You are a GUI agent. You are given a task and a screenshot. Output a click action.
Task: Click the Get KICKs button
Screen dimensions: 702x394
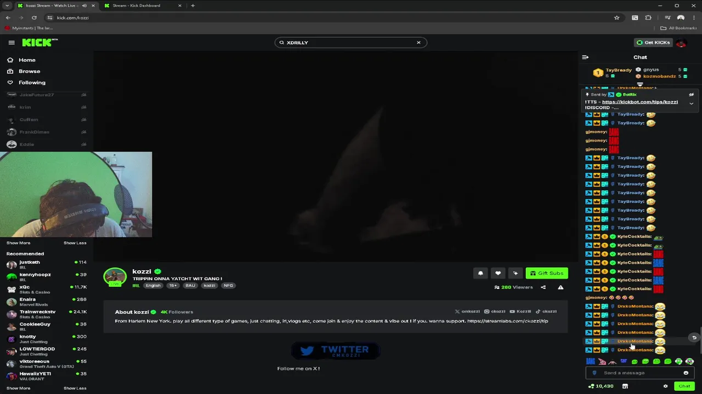pos(653,43)
